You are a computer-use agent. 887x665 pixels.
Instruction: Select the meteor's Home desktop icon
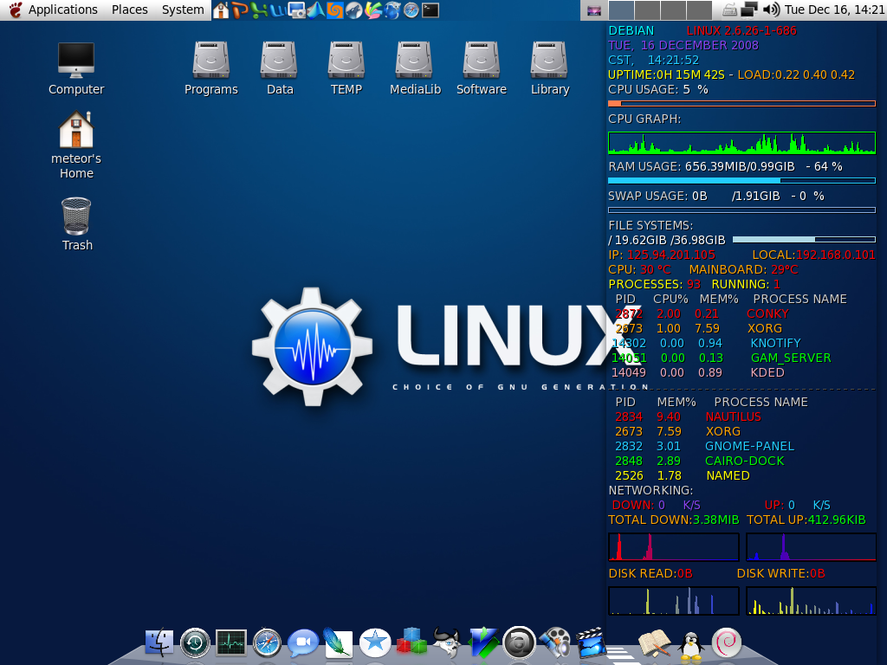coord(76,145)
